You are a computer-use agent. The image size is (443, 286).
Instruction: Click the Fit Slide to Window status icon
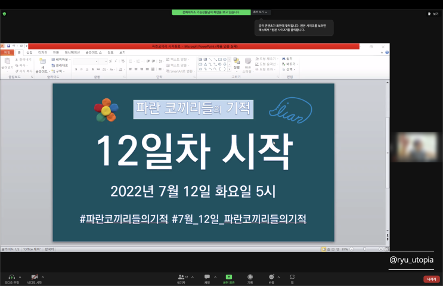[x=386, y=249]
